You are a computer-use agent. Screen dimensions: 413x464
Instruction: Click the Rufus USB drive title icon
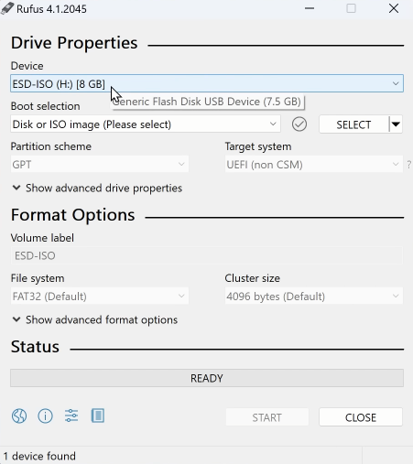click(x=7, y=8)
